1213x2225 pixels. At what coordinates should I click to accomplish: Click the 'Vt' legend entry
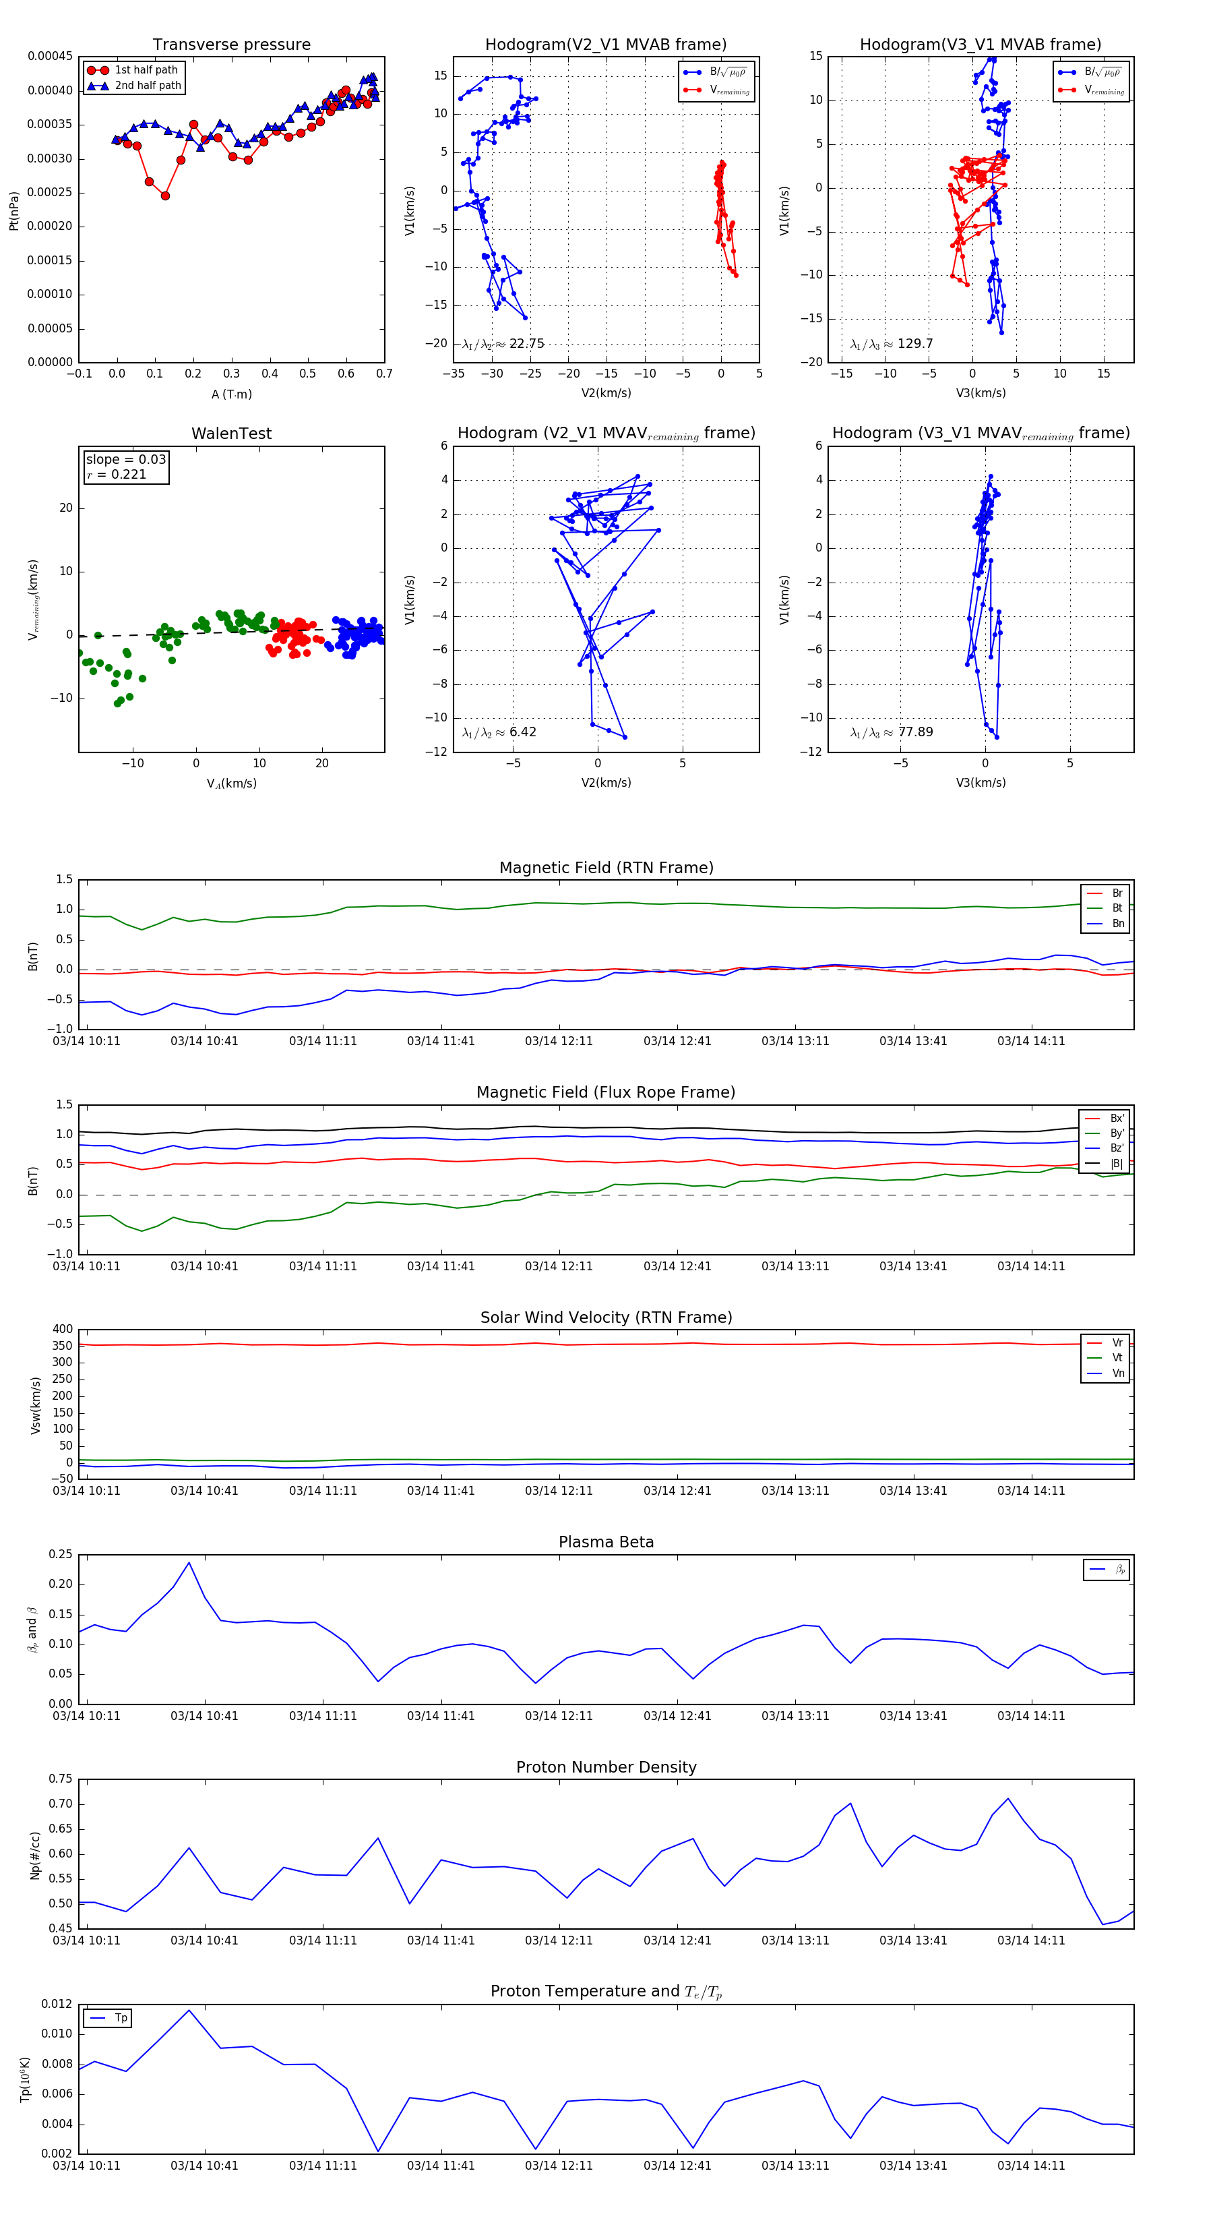pyautogui.click(x=1106, y=1359)
